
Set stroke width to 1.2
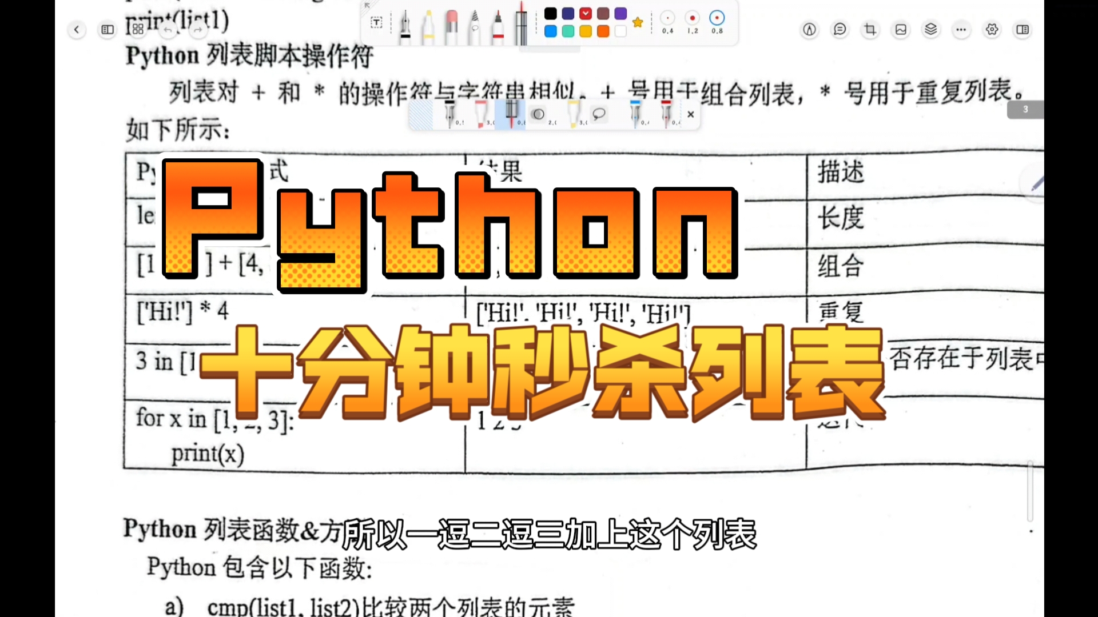693,22
